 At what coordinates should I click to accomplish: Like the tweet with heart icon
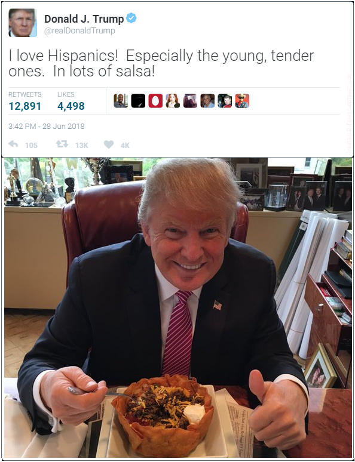coord(109,144)
